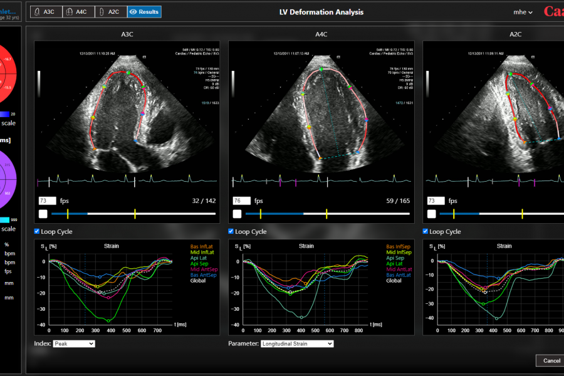
Task: Click the A3C frame counter '32 / 142'
Action: [204, 201]
